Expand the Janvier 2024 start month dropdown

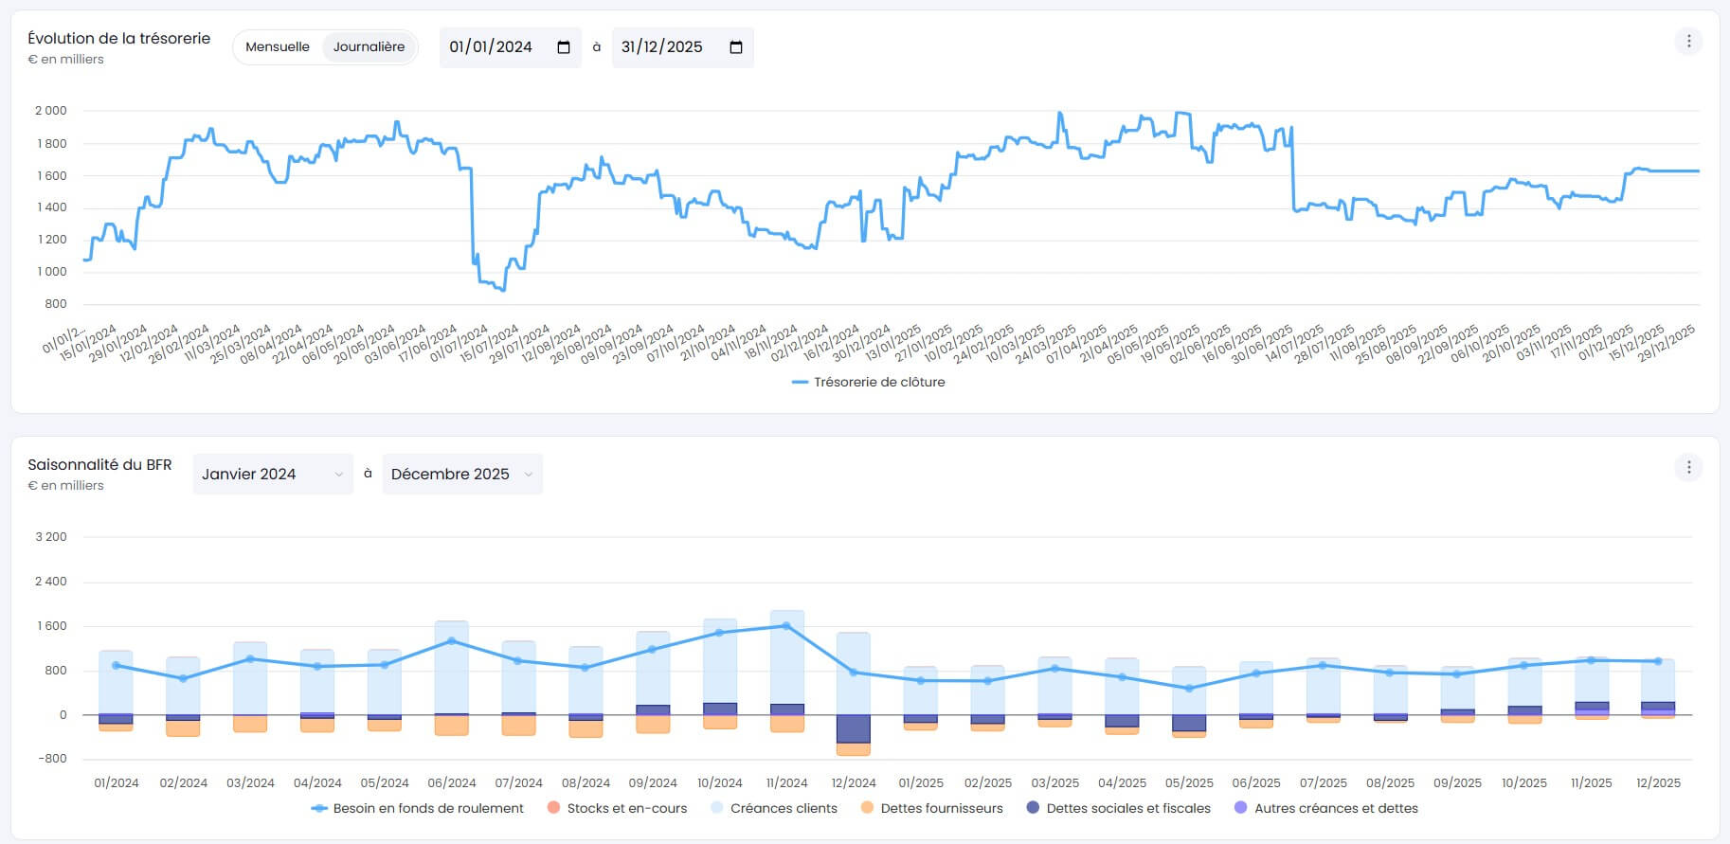[273, 475]
